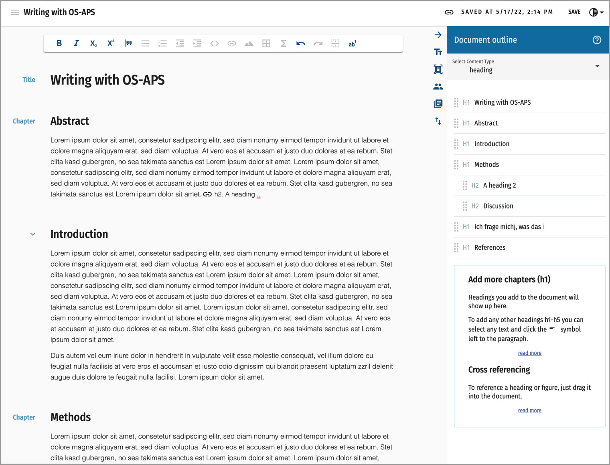Viewport: 610px width, 465px height.
Task: Collapse the sidebar with the right arrow
Action: click(438, 35)
